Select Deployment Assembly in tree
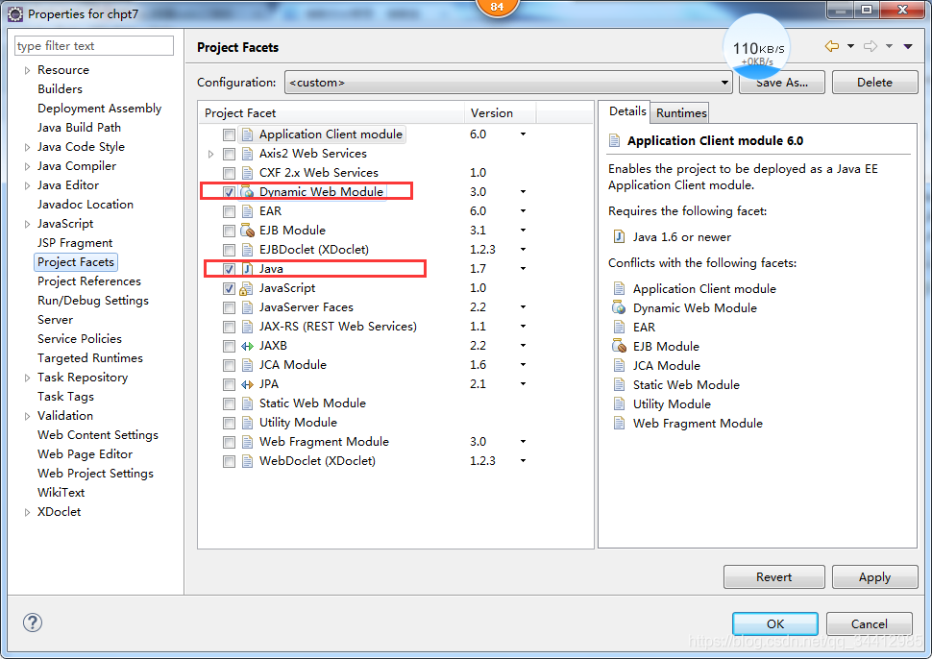The image size is (932, 659). tap(99, 109)
